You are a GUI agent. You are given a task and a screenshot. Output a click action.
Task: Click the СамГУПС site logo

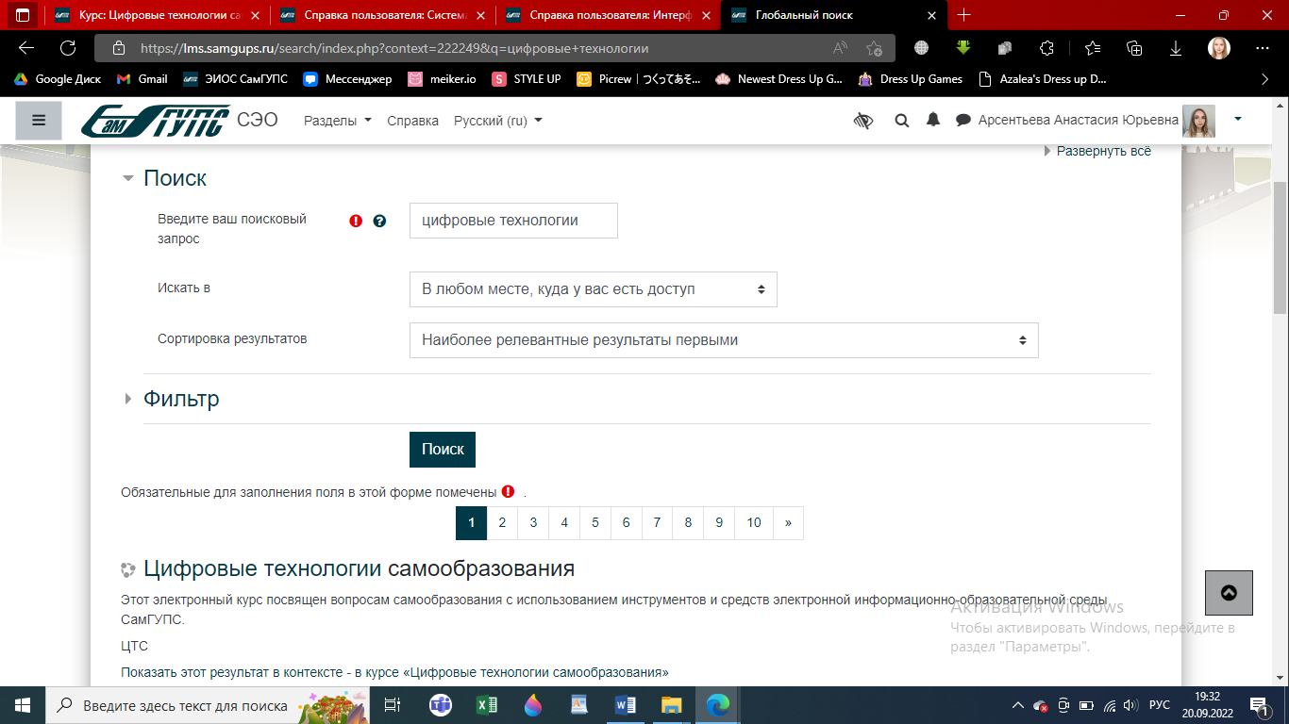coord(155,121)
